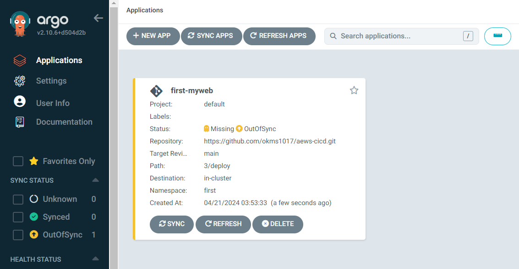This screenshot has height=269, width=519.
Task: Click the magnifier search icon
Action: (333, 36)
